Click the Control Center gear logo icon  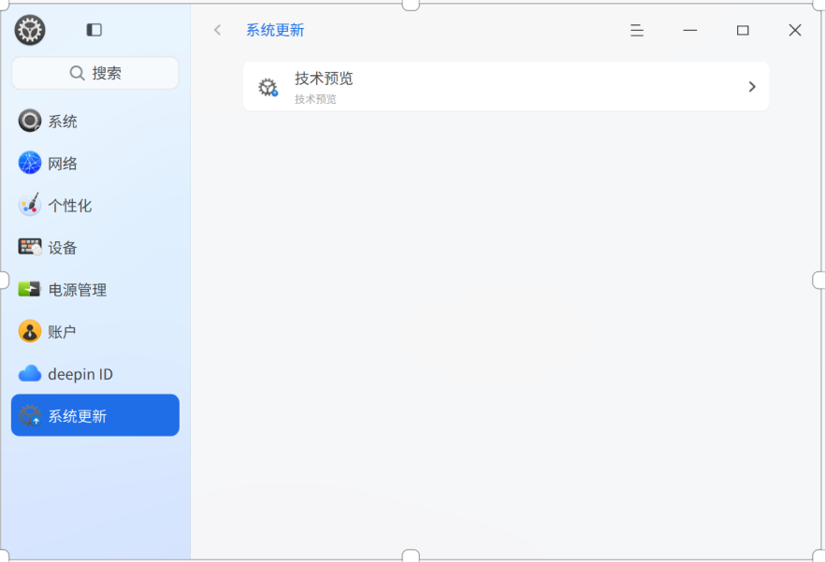tap(30, 30)
